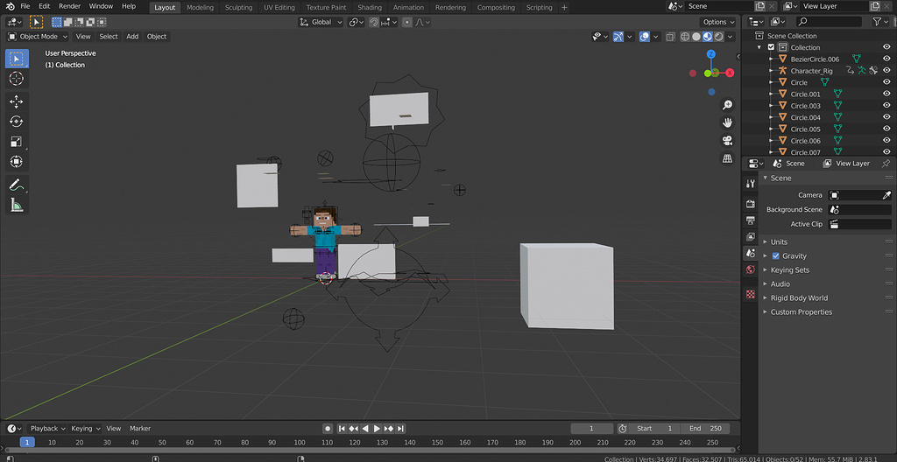
Task: Open Global transform orientation dropdown
Action: pos(321,22)
